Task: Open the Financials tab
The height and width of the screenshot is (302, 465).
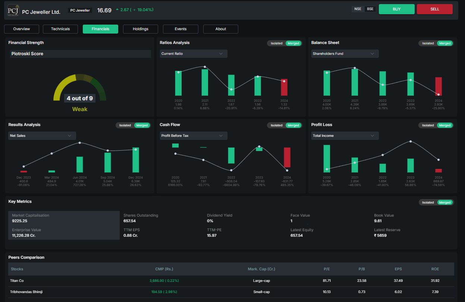Action: tap(100, 29)
